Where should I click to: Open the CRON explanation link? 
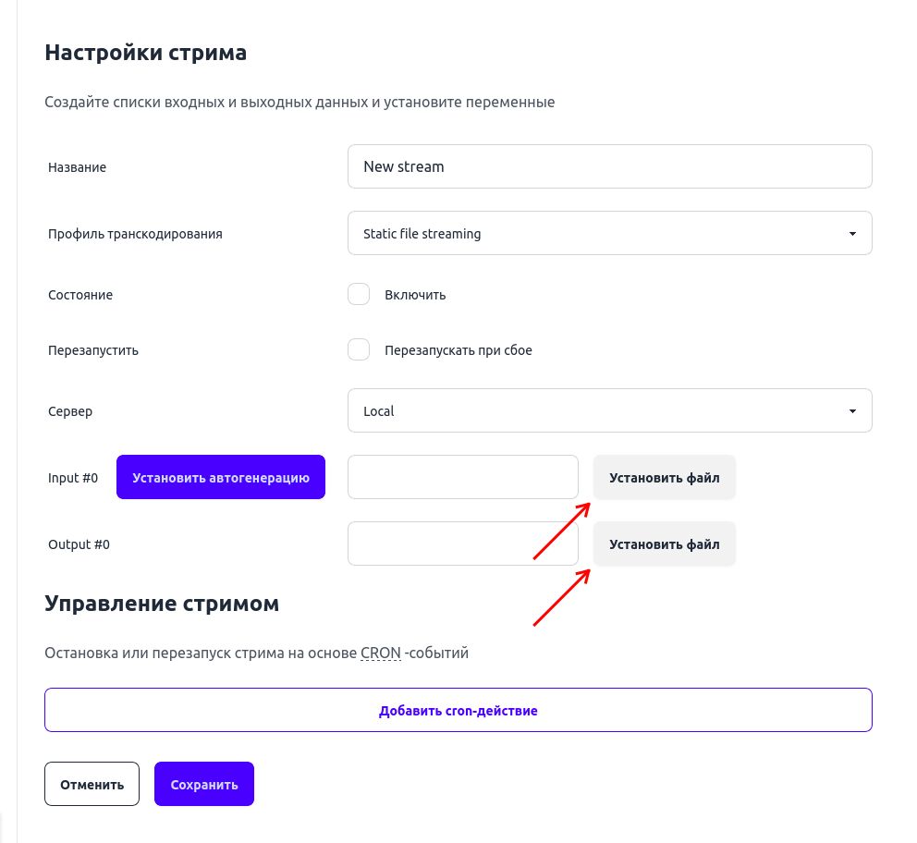(380, 652)
